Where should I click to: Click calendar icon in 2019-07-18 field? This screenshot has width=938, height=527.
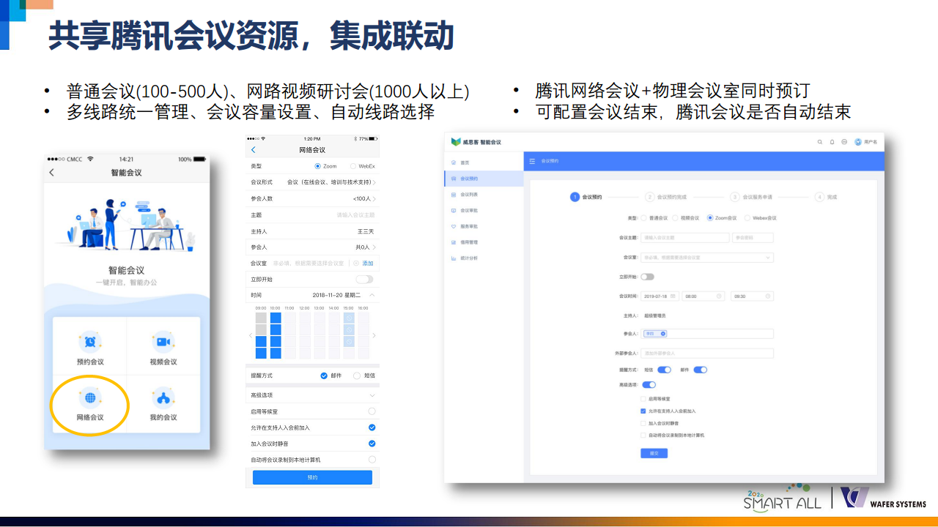[x=673, y=296]
